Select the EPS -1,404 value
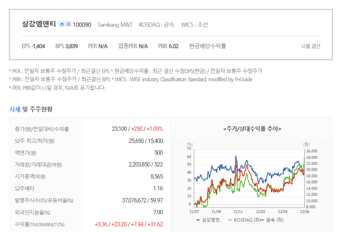Viewport: 340px width, 232px height. [x=33, y=46]
